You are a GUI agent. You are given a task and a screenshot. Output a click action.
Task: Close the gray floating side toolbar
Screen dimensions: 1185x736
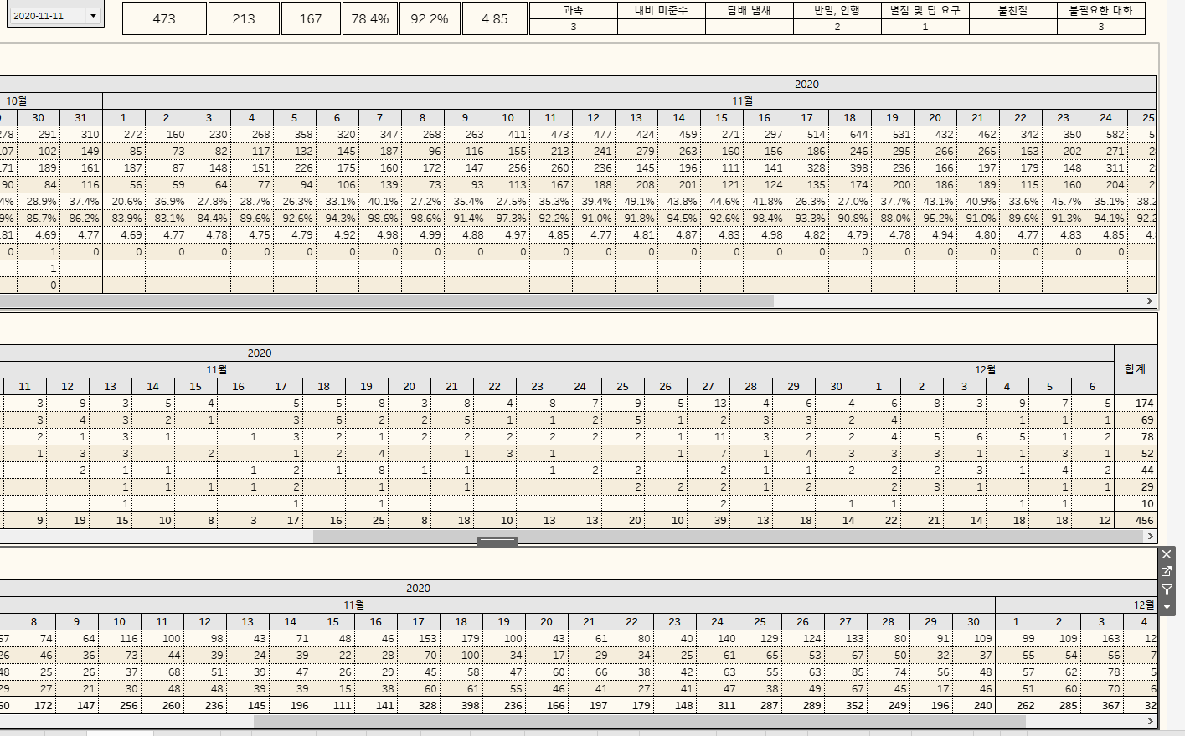point(1166,553)
